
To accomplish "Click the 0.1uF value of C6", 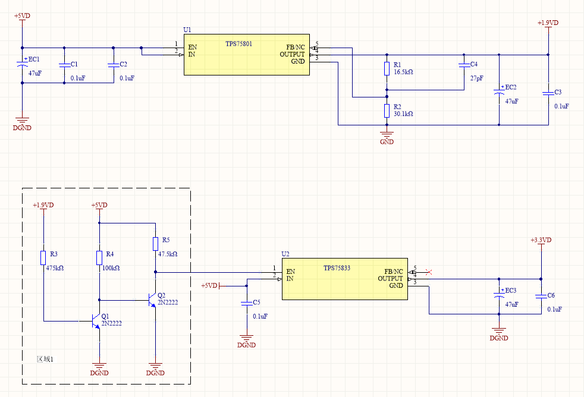I will click(555, 310).
